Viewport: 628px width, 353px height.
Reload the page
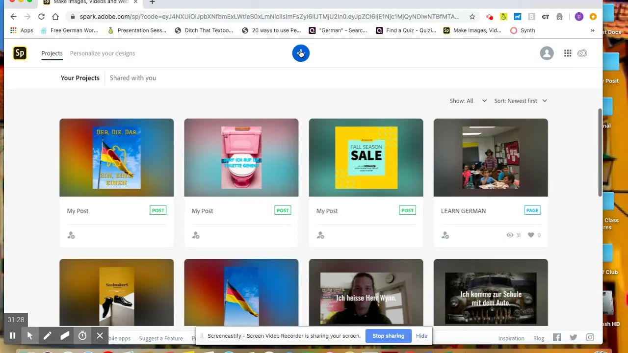(41, 17)
